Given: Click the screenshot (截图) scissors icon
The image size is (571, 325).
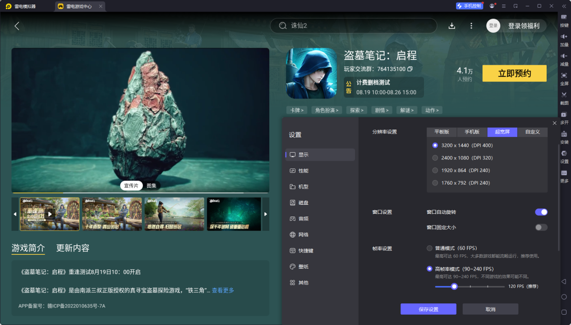Looking at the screenshot, I should click(x=564, y=95).
